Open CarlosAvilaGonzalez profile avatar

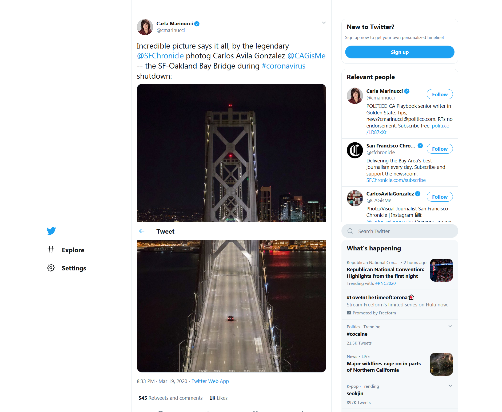[355, 198]
